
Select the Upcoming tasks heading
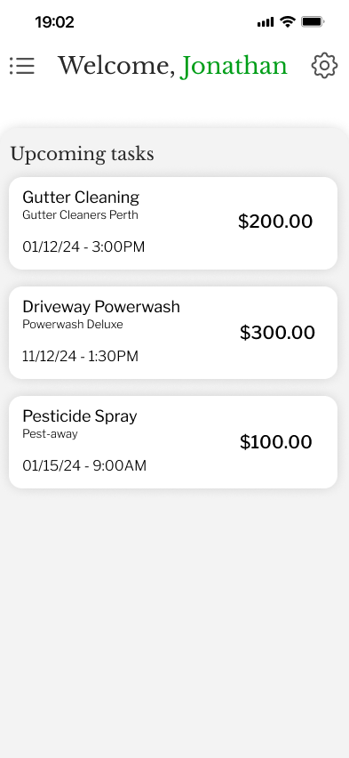coord(82,154)
